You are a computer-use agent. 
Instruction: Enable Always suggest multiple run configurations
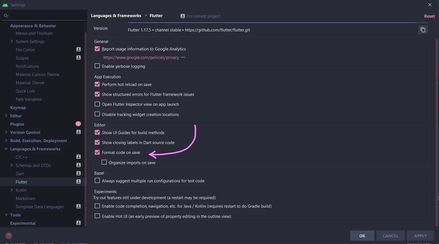coord(97,180)
